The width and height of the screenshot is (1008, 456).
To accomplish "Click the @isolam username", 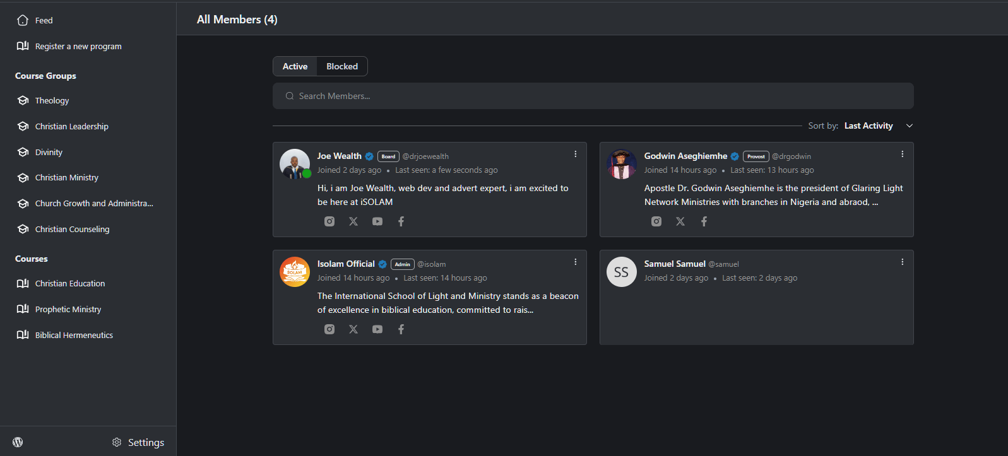I will coord(432,264).
